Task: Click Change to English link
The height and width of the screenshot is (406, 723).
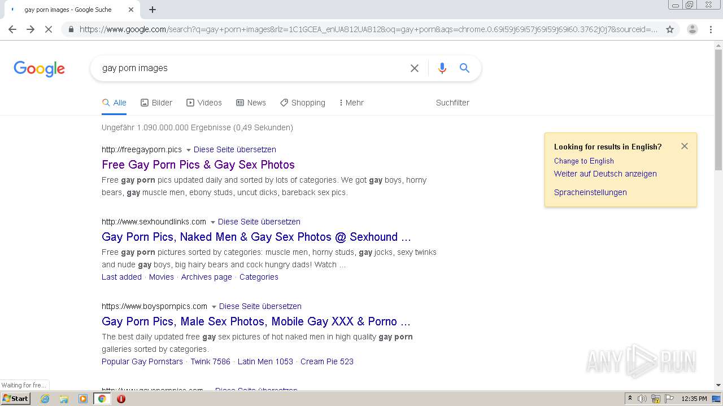Action: click(x=584, y=161)
